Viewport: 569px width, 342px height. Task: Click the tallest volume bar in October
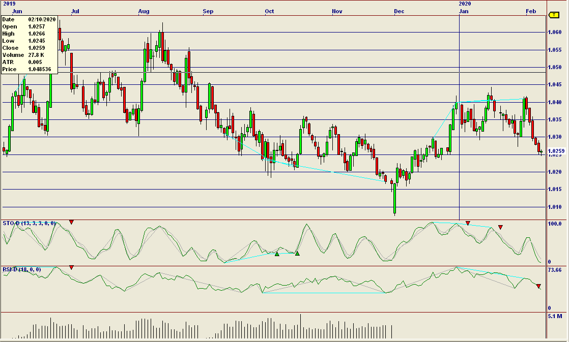(x=300, y=326)
